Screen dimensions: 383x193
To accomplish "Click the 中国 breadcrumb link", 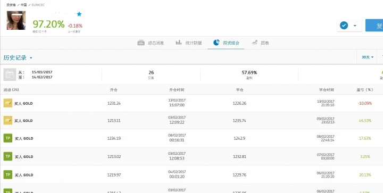I will (x=24, y=5).
